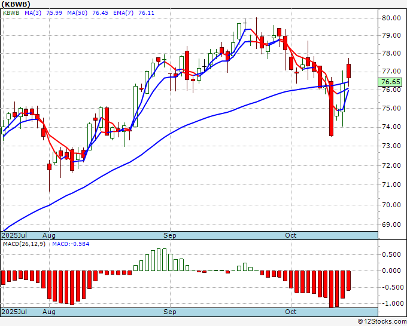Click the 72.00 price axis label
Viewport: 407px width, 326px height.
pyautogui.click(x=391, y=165)
